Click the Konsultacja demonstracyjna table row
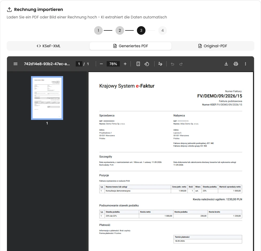261x251 pixels. [171, 191]
